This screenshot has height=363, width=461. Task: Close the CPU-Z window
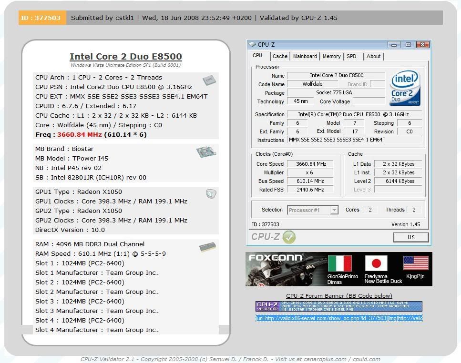[422, 45]
